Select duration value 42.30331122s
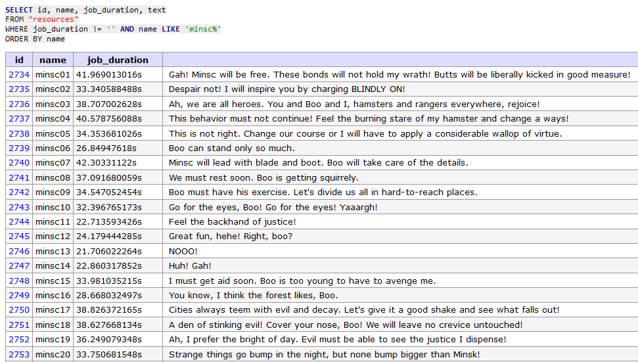The height and width of the screenshot is (362, 638). [106, 163]
